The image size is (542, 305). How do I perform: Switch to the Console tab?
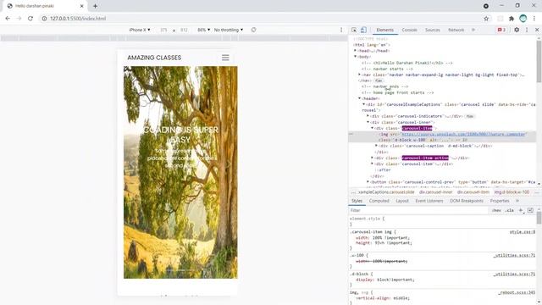pos(409,30)
